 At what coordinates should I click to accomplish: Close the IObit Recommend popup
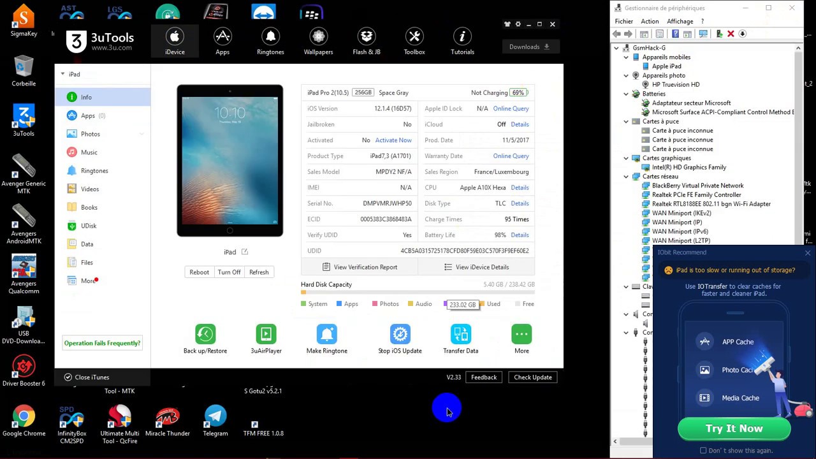pos(807,253)
